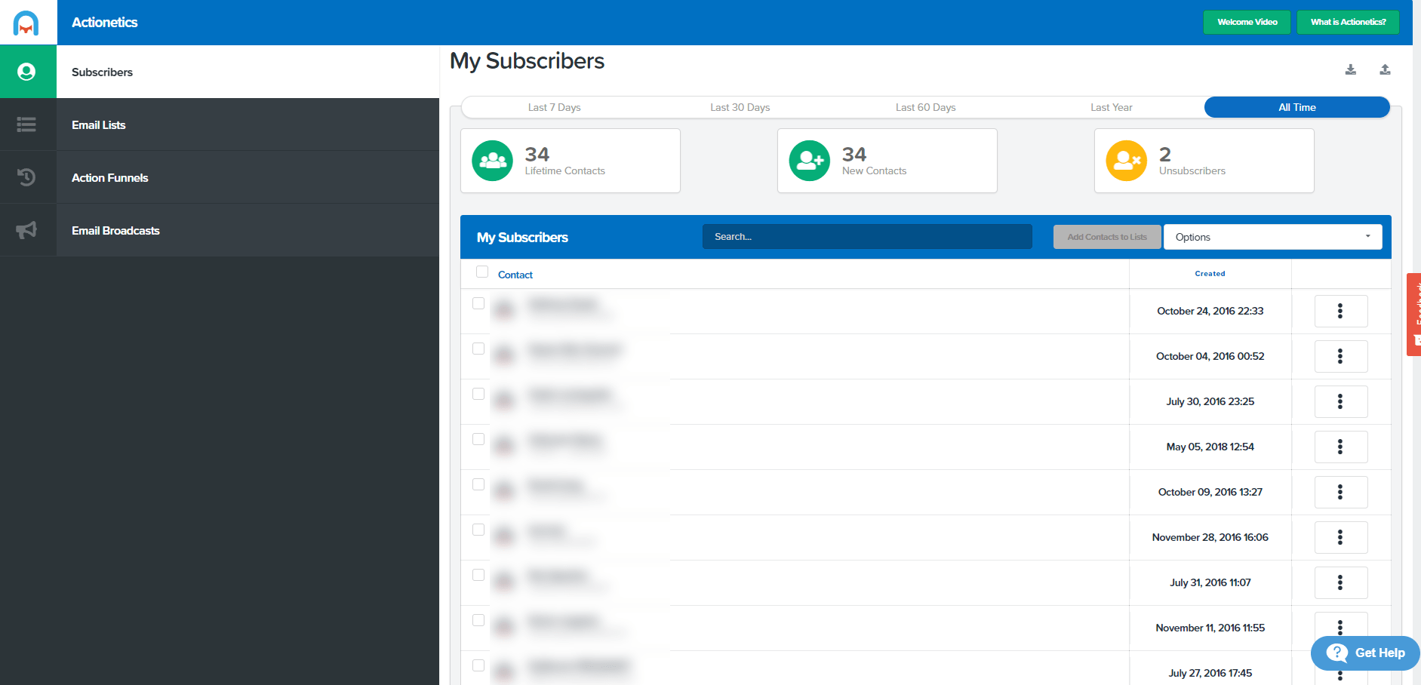Viewport: 1421px width, 685px height.
Task: Select the All Time tab
Action: 1296,107
